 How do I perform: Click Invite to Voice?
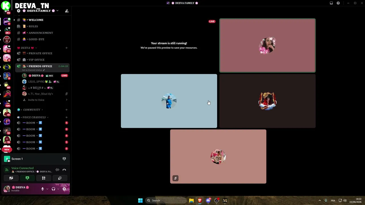point(45,100)
